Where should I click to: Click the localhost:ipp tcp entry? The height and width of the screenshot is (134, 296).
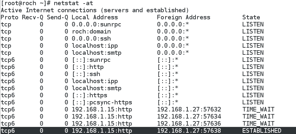(95, 45)
